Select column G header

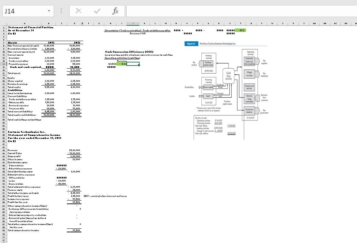coord(99,23)
